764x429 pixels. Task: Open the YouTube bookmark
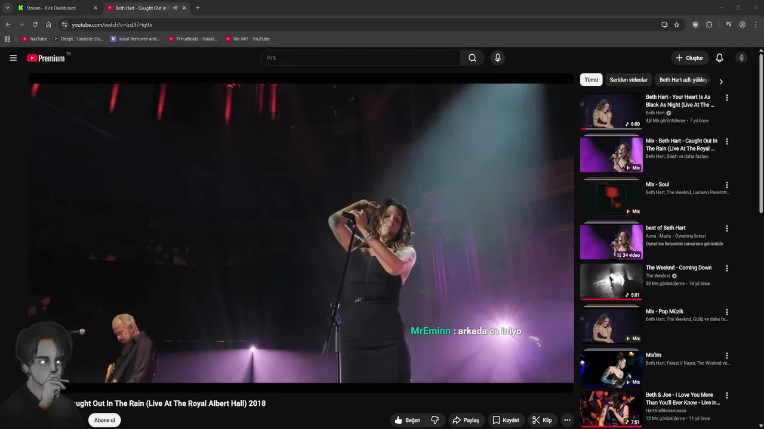(x=34, y=39)
